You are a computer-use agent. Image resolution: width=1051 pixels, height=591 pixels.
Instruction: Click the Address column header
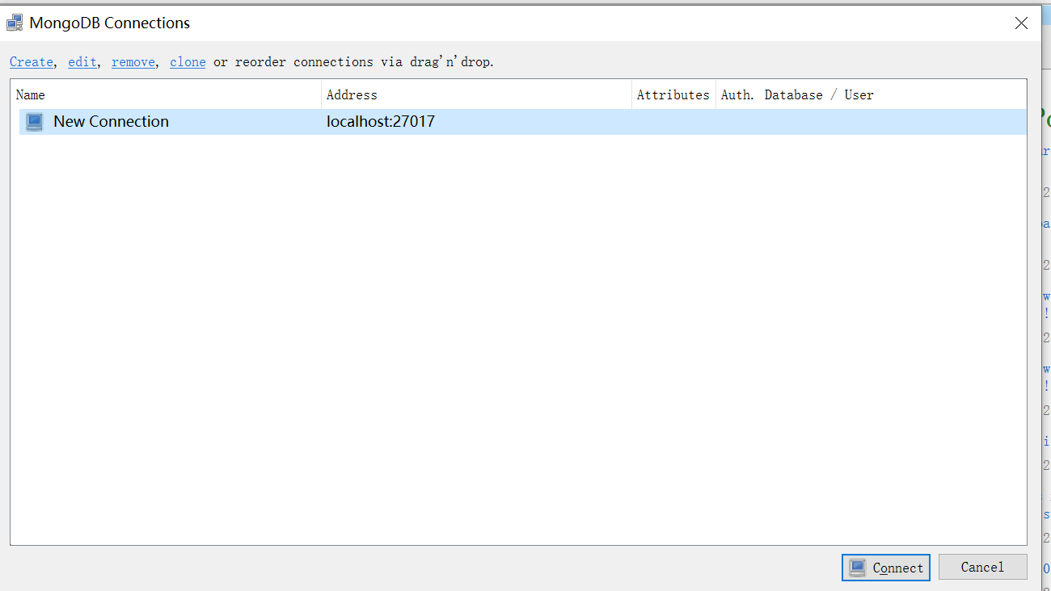pos(351,94)
